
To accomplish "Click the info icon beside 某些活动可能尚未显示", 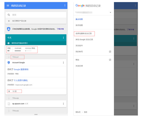I will 8,43.
